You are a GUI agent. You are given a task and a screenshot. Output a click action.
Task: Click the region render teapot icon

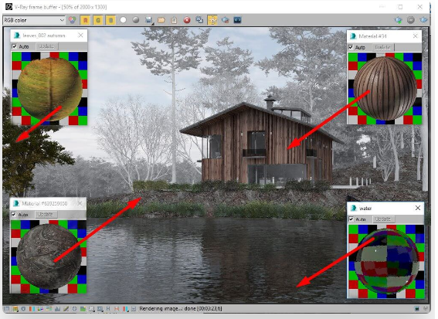(x=225, y=20)
